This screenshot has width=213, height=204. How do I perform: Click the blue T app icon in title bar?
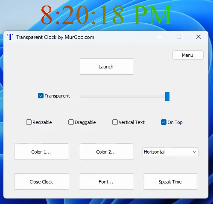coord(10,37)
